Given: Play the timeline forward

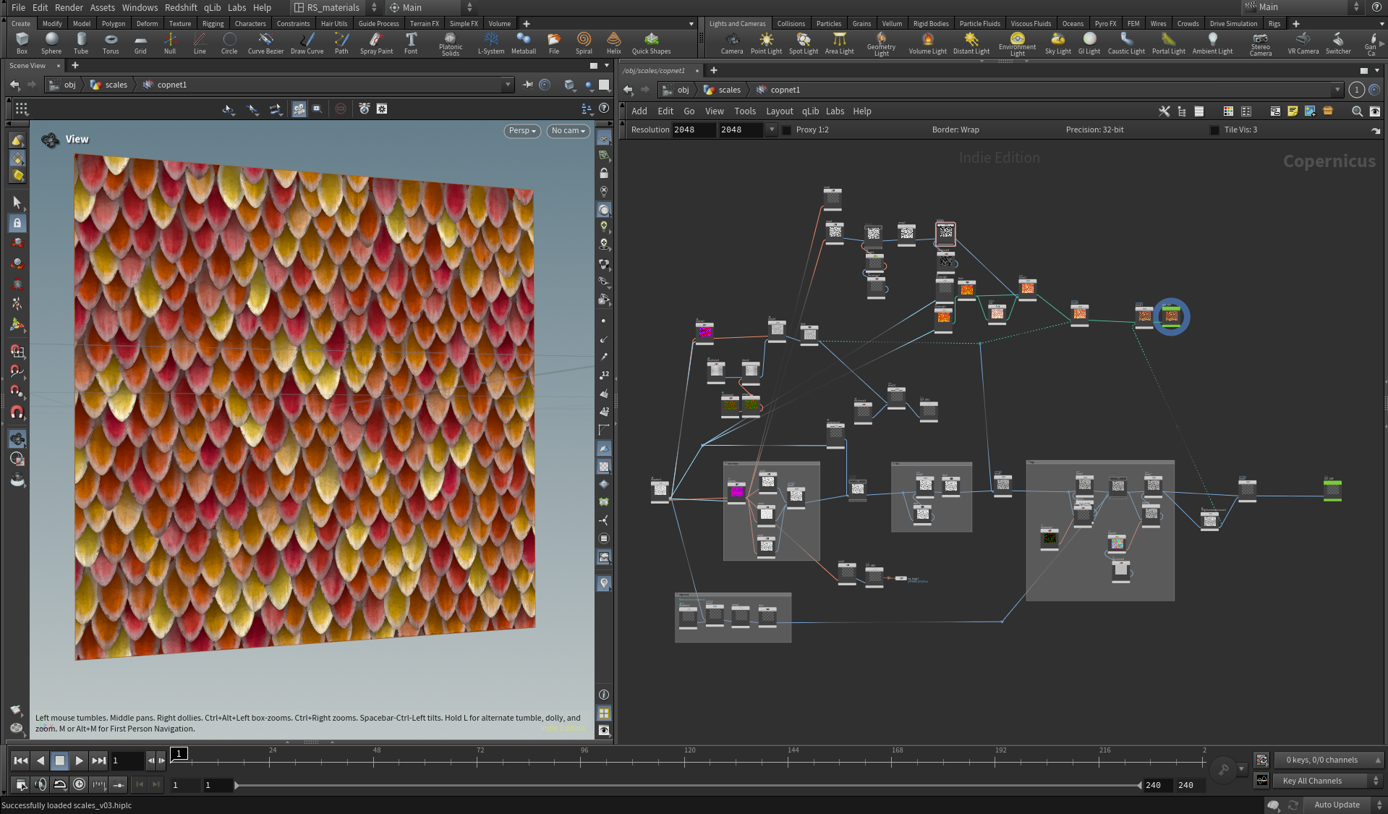Looking at the screenshot, I should click(x=79, y=760).
